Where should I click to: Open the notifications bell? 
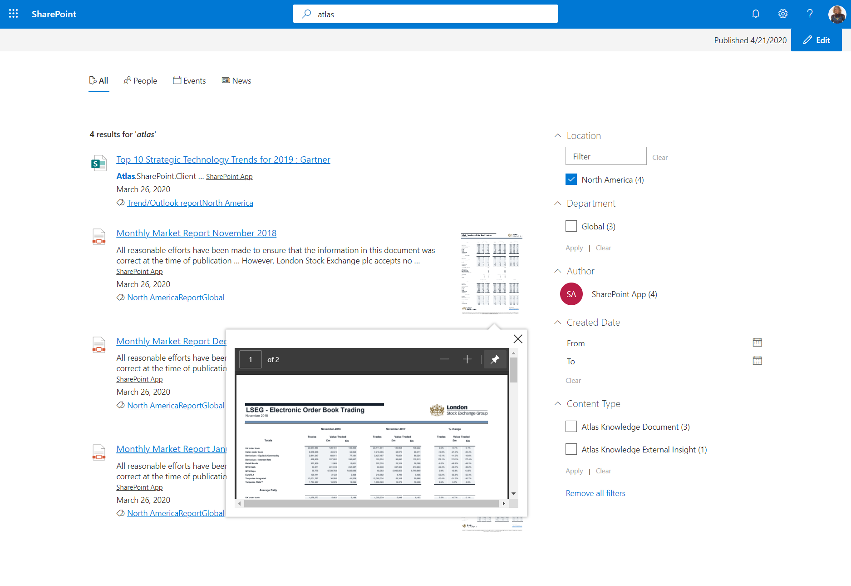point(756,14)
